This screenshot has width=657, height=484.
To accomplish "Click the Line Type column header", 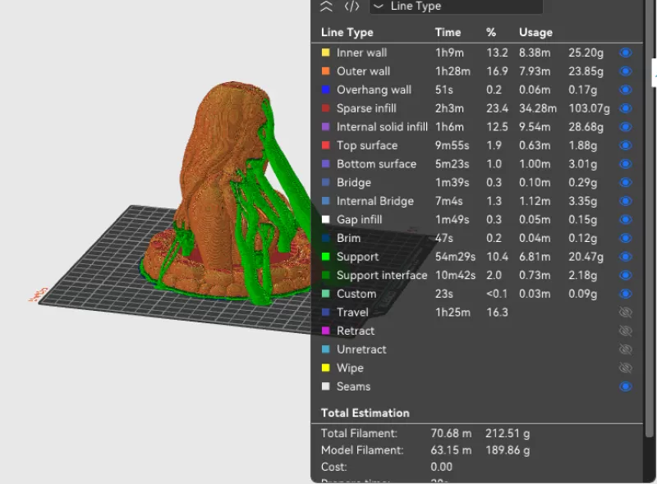I will [x=347, y=33].
